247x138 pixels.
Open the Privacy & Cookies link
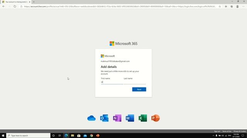[240, 131]
